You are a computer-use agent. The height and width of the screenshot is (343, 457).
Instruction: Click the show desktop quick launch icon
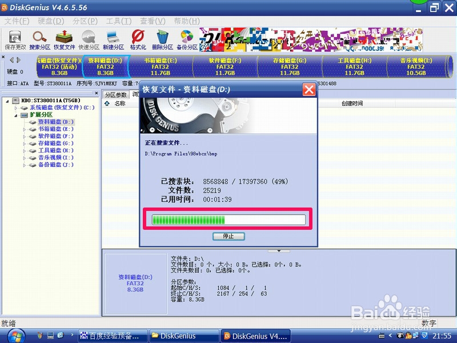(51, 336)
